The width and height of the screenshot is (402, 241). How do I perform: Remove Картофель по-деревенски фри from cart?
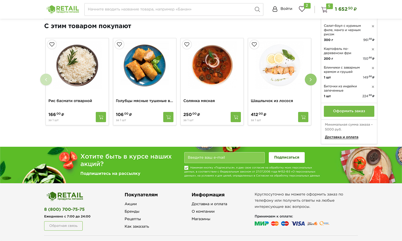[373, 49]
